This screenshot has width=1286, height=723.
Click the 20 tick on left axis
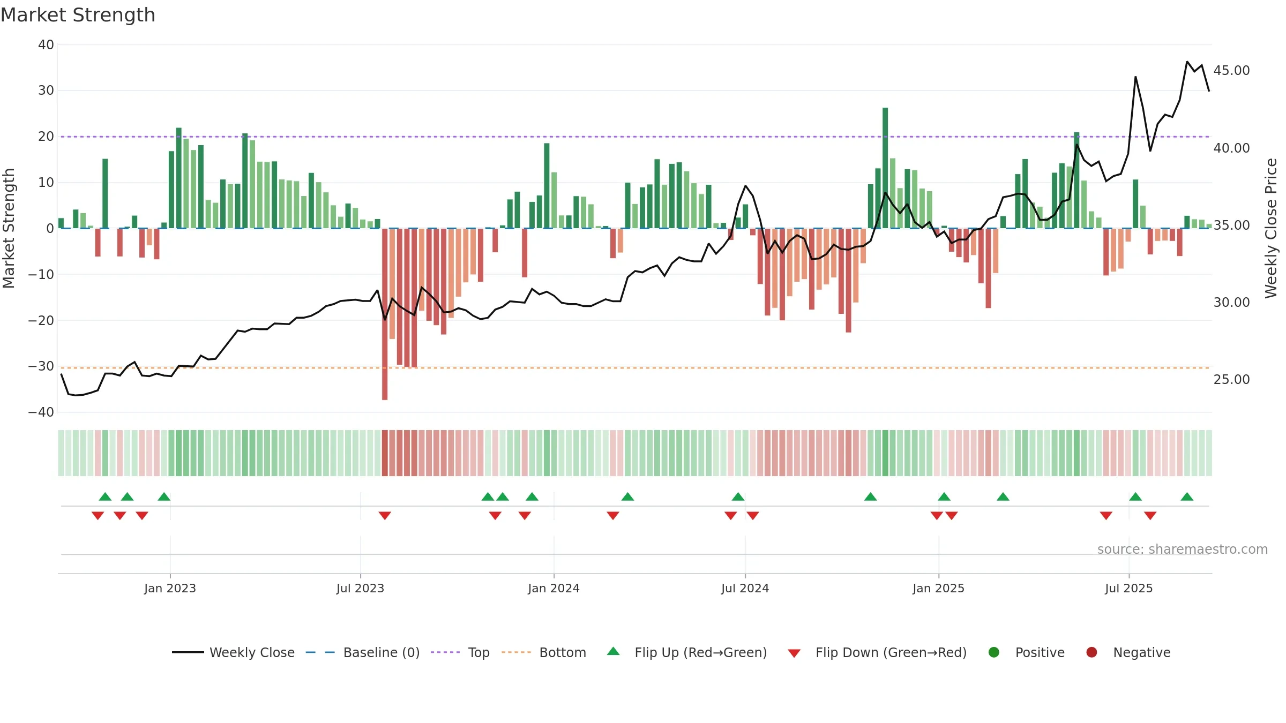tap(46, 137)
